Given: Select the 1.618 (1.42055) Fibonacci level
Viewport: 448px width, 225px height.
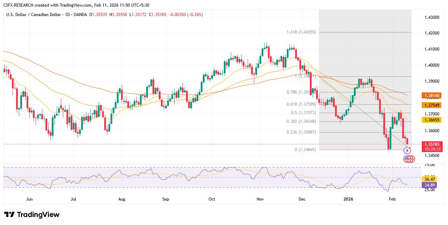Looking at the screenshot, I should click(x=301, y=32).
